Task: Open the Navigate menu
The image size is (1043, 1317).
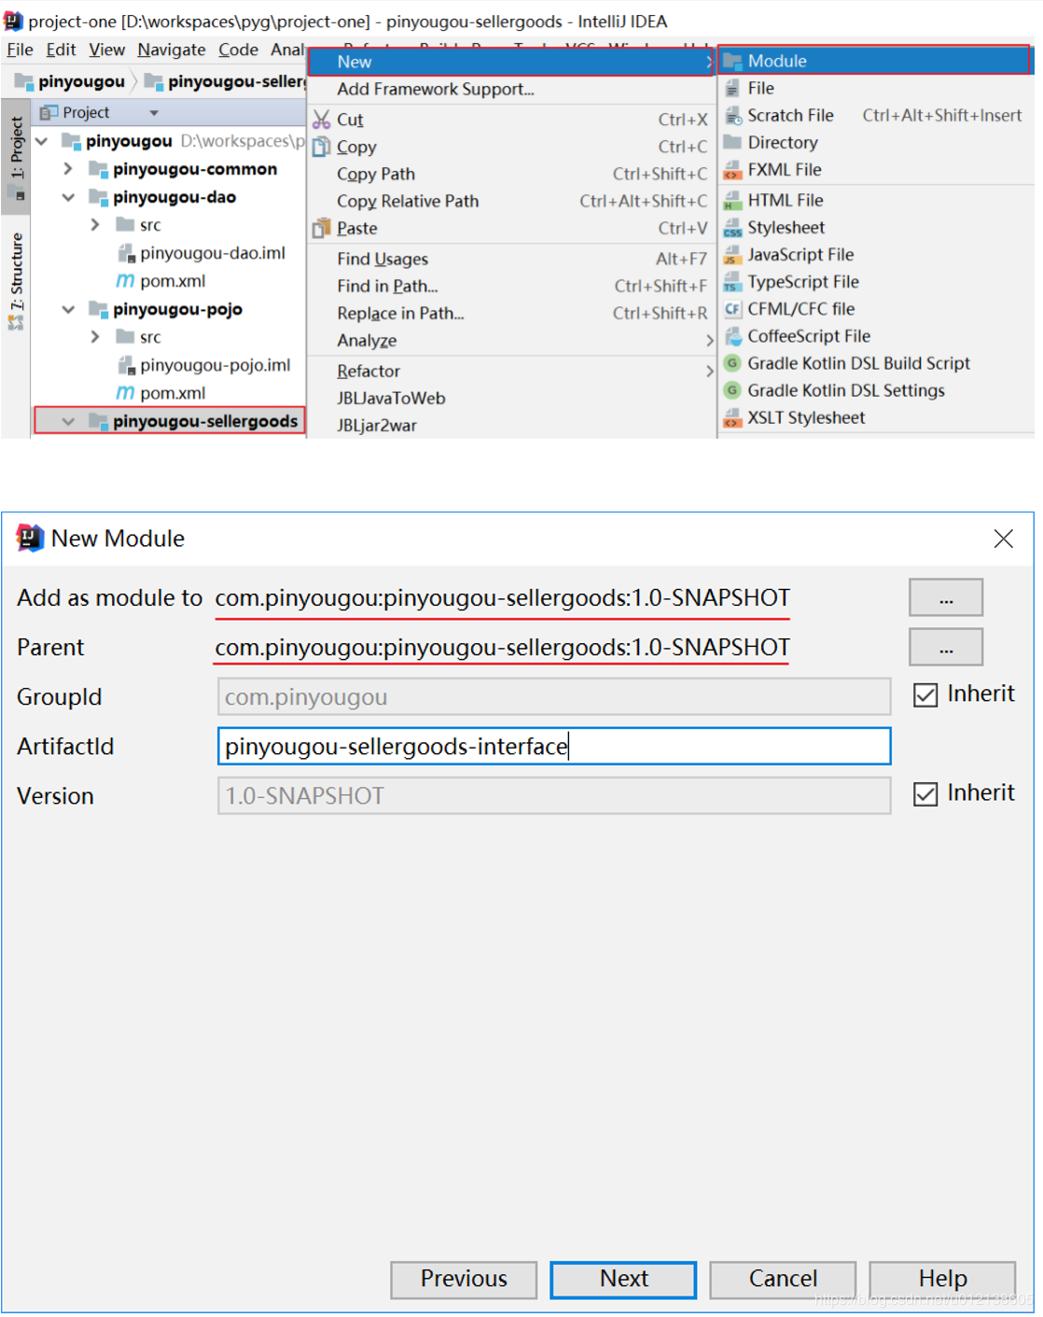Action: click(171, 49)
